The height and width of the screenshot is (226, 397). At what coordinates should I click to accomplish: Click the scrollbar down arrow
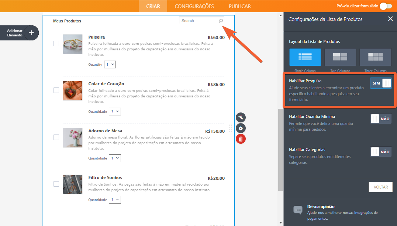[280, 223]
